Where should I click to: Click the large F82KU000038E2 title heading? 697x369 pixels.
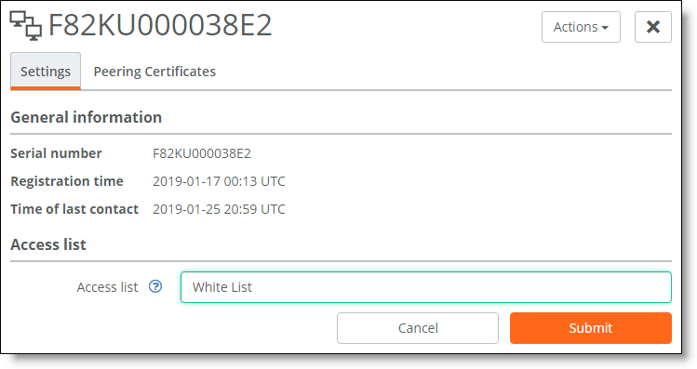pos(159,25)
